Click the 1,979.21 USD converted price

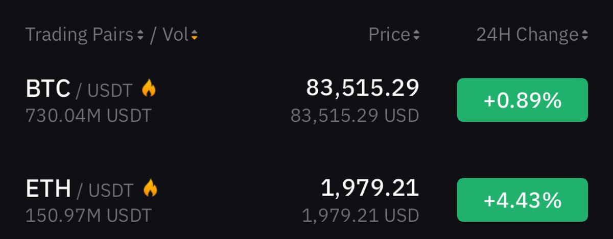point(361,216)
